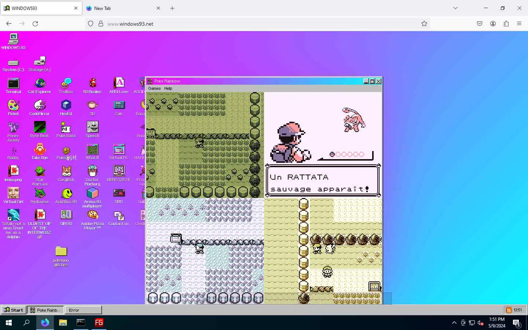
Task: Open the Trollbox chat icon
Action: tap(66, 86)
